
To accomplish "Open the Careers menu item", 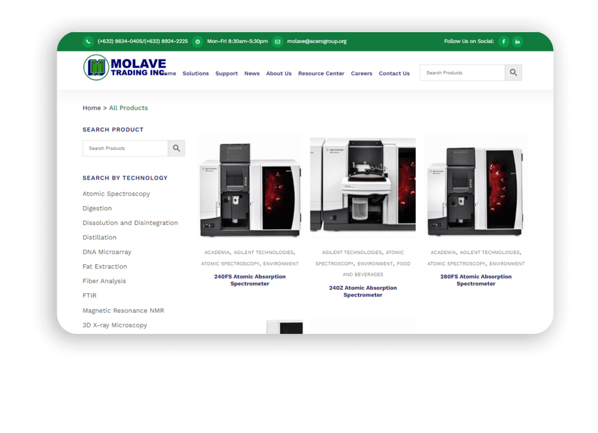I will click(361, 73).
